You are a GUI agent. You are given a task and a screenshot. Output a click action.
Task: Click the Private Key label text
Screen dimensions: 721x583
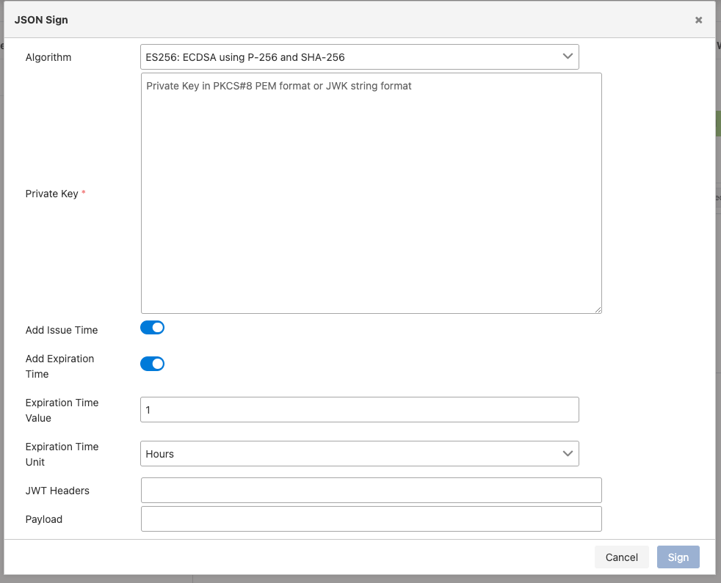[51, 194]
